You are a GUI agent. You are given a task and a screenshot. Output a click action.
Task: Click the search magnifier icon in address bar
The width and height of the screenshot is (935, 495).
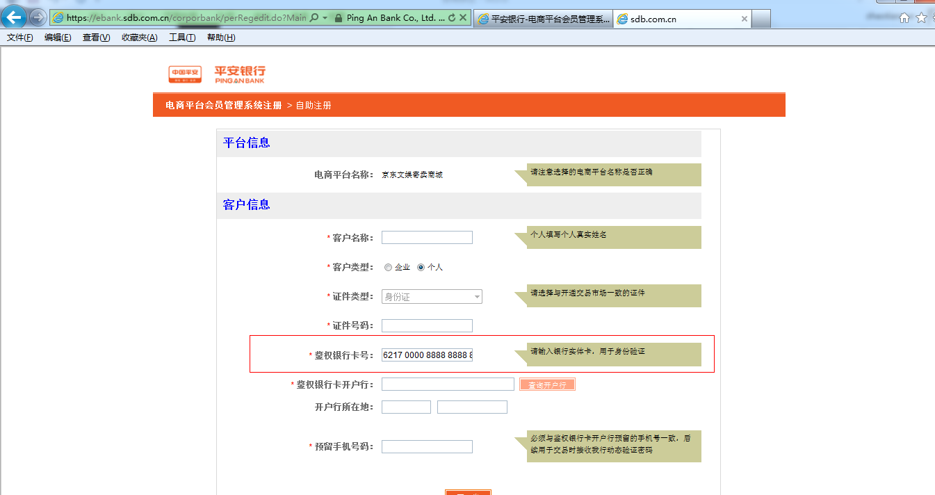(314, 18)
